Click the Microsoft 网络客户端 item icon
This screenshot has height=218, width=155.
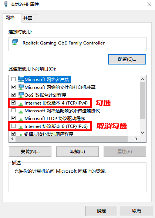point(21,79)
